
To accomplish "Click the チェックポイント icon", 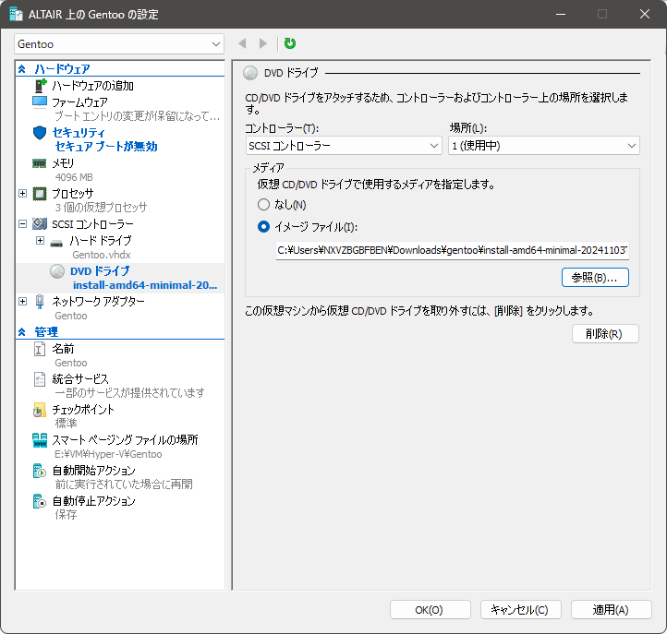I will pyautogui.click(x=39, y=410).
